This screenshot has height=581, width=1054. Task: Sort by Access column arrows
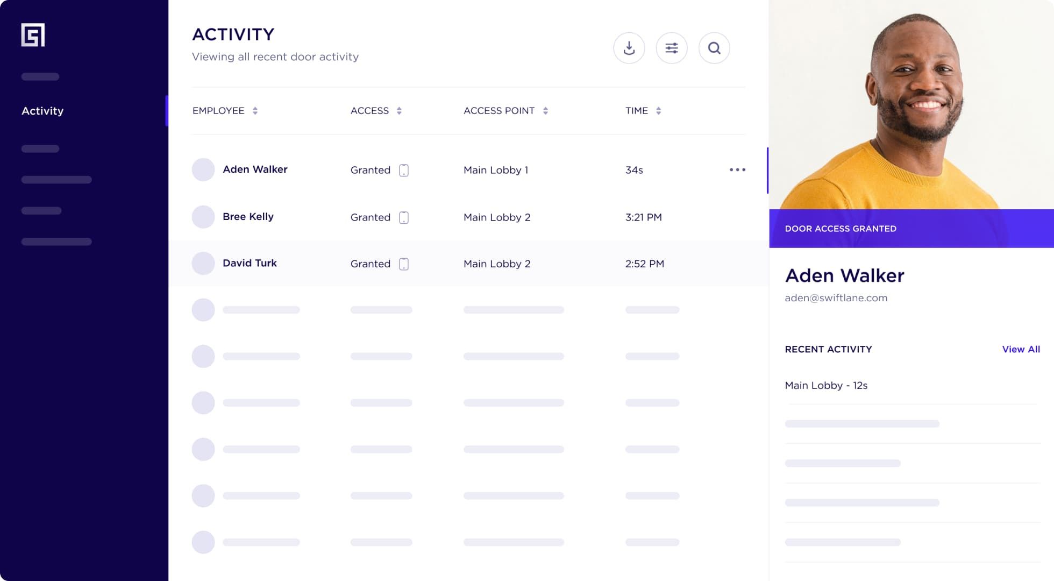click(399, 111)
